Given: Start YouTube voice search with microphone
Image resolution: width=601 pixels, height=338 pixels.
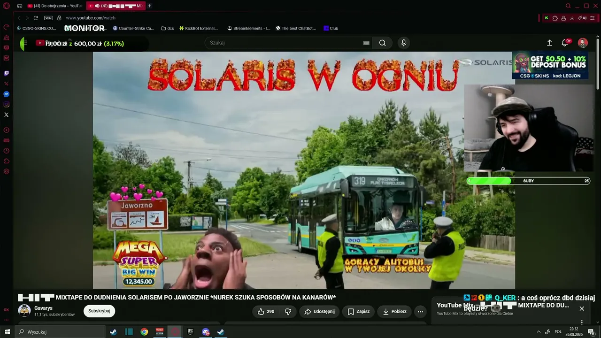Looking at the screenshot, I should point(403,43).
